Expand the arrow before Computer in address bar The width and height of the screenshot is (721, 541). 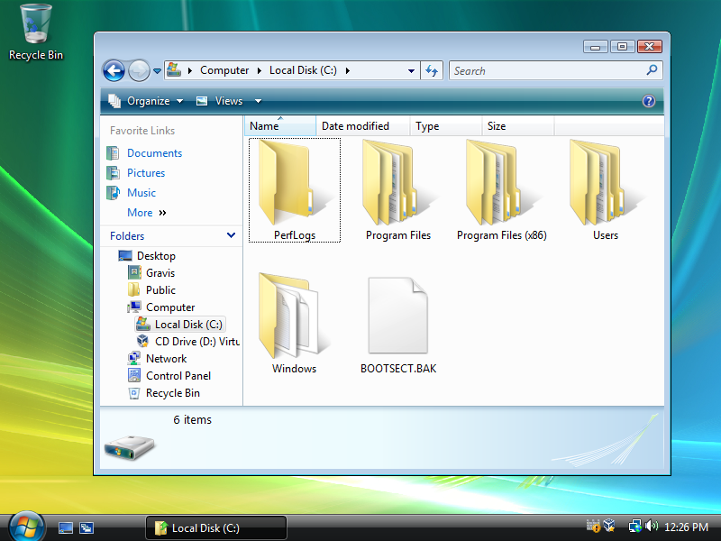pyautogui.click(x=190, y=70)
